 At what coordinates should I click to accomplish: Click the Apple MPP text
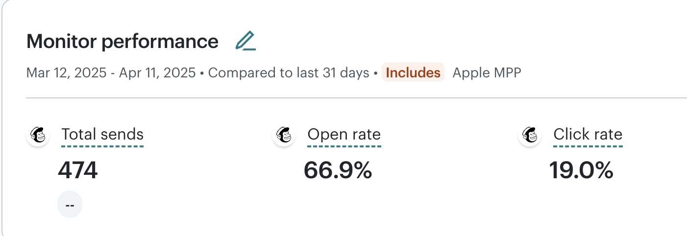pyautogui.click(x=487, y=73)
